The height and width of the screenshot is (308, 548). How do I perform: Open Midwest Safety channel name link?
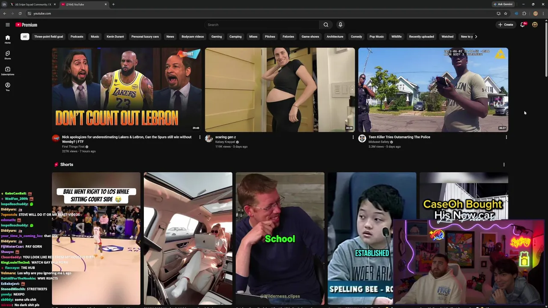(x=379, y=142)
